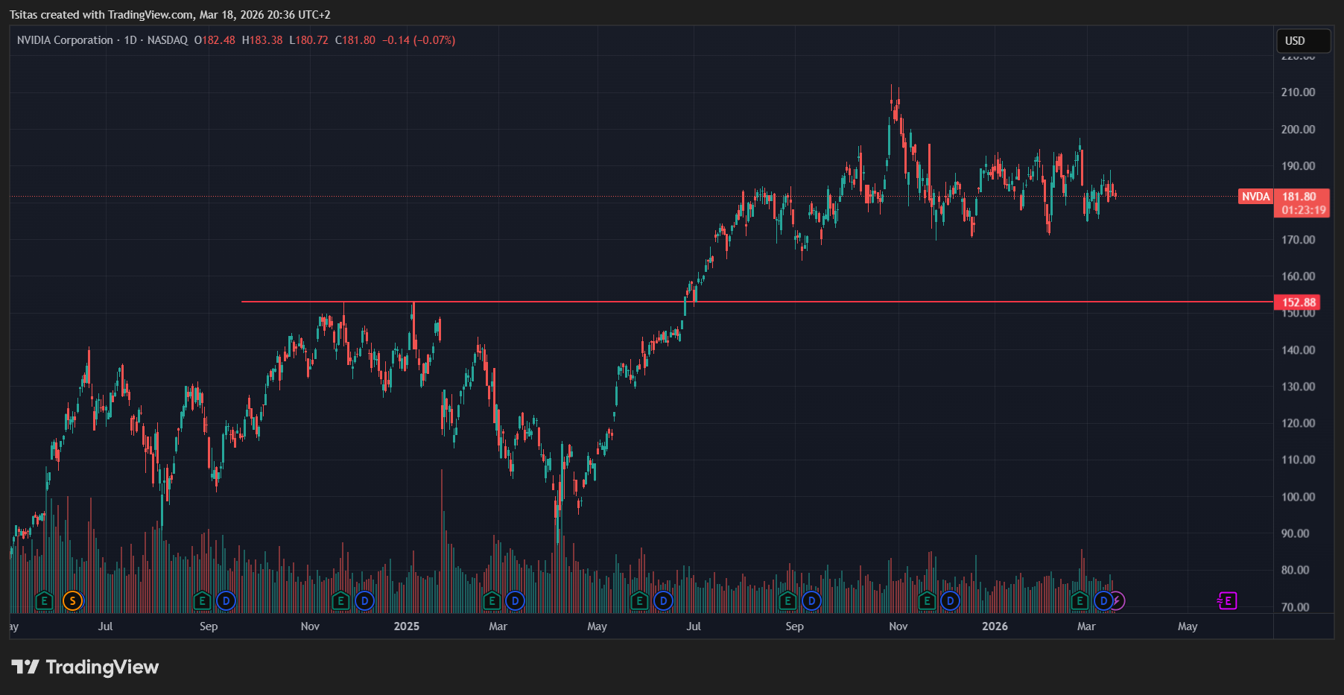Viewport: 1344px width, 695px height.
Task: Click the earnings marker between May and Jul 2025
Action: pyautogui.click(x=639, y=600)
